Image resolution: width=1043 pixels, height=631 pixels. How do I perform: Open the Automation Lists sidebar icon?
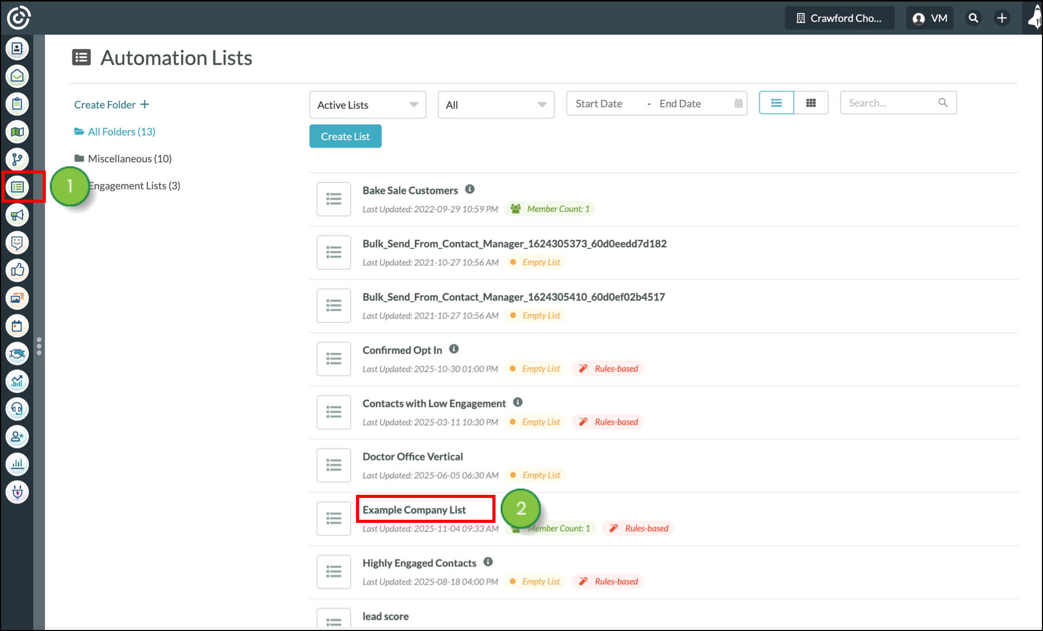click(17, 187)
